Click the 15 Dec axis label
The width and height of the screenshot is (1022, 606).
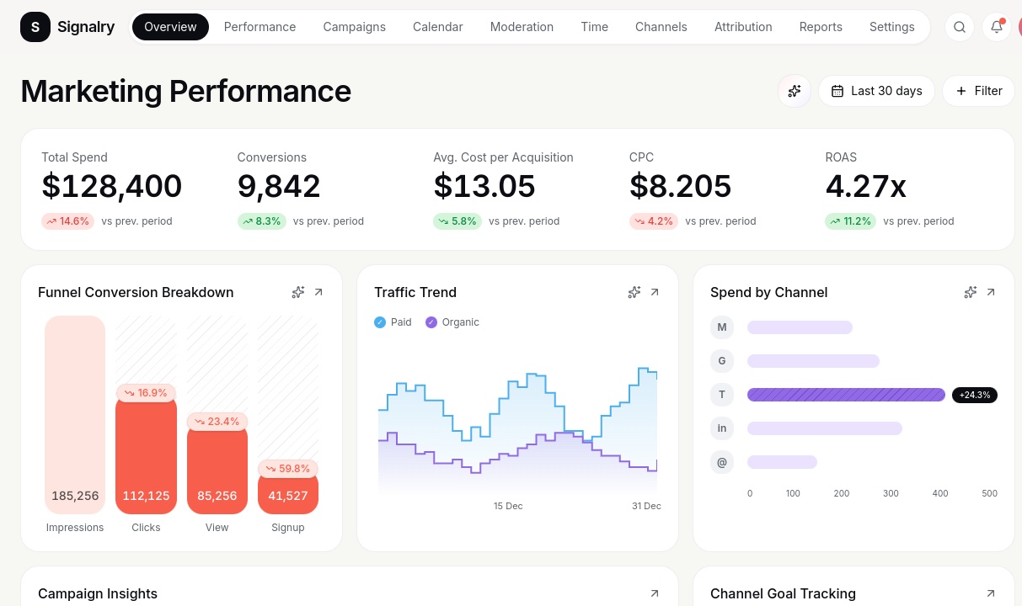[508, 506]
